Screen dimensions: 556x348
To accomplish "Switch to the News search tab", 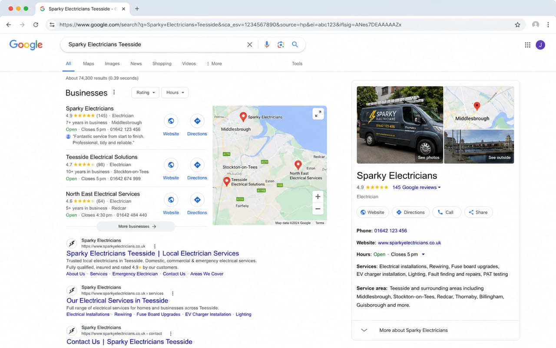I will coord(136,63).
